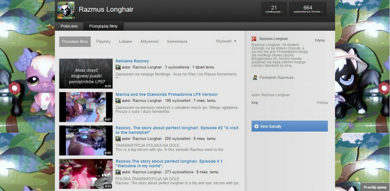Click the '273 wyświetlenia' text

point(179,172)
